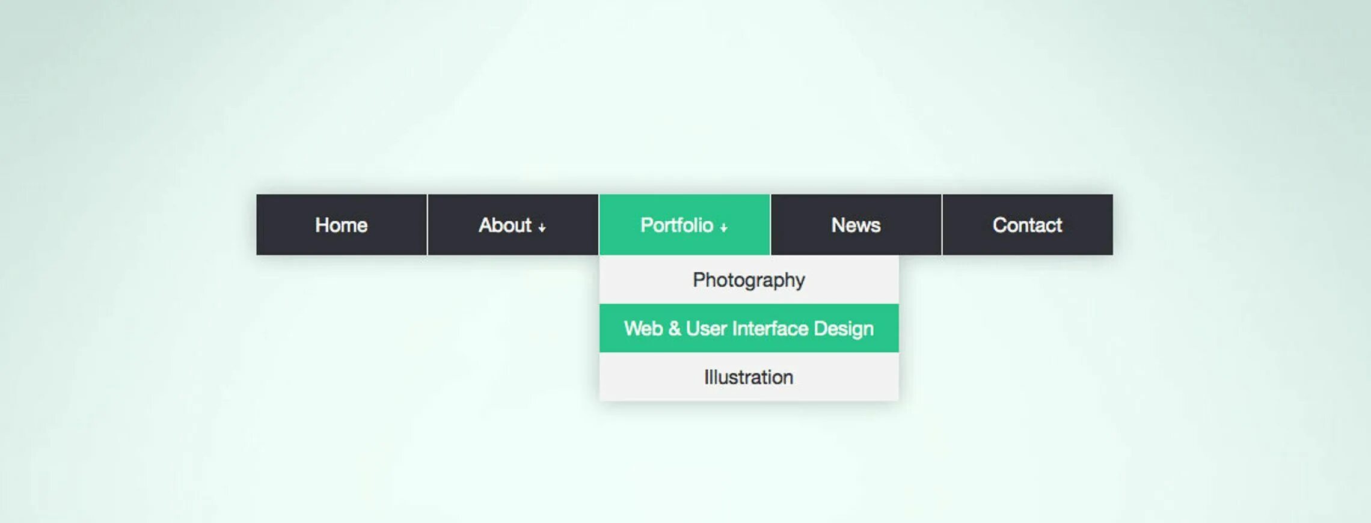The width and height of the screenshot is (1371, 523).
Task: Open the Contact menu item
Action: (1028, 225)
